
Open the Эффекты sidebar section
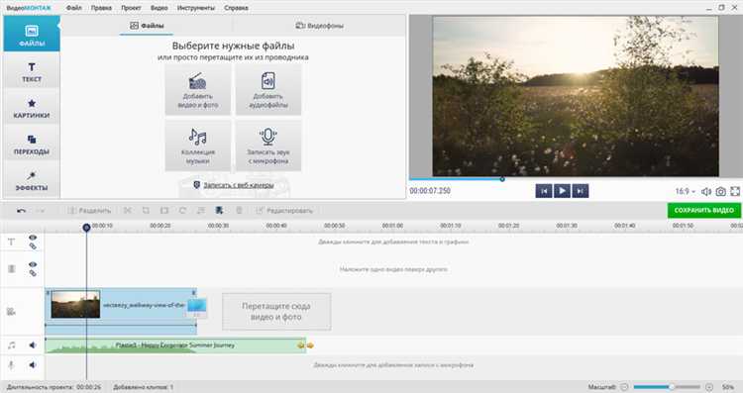(x=32, y=180)
